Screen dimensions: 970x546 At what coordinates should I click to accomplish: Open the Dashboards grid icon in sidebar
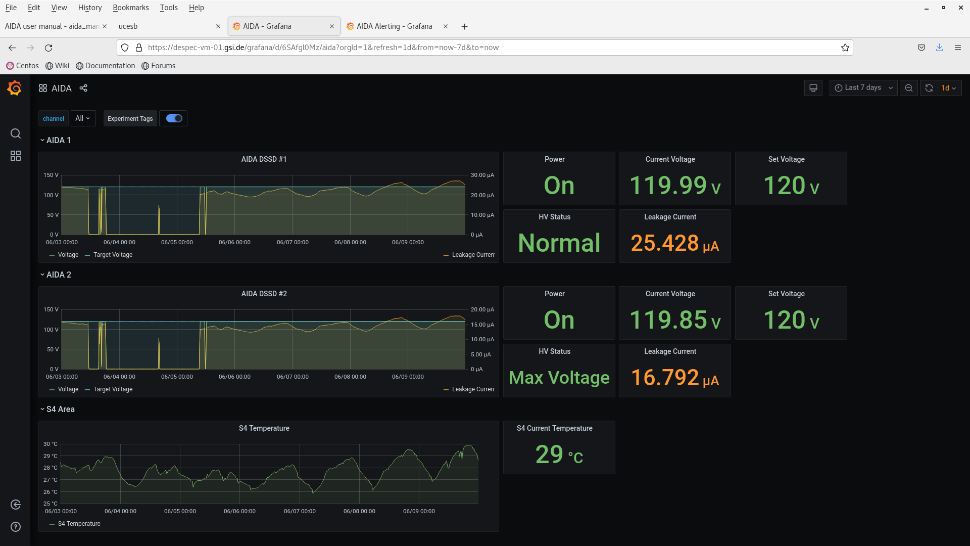click(16, 156)
